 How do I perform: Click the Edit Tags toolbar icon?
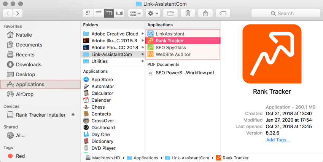[x=223, y=13]
